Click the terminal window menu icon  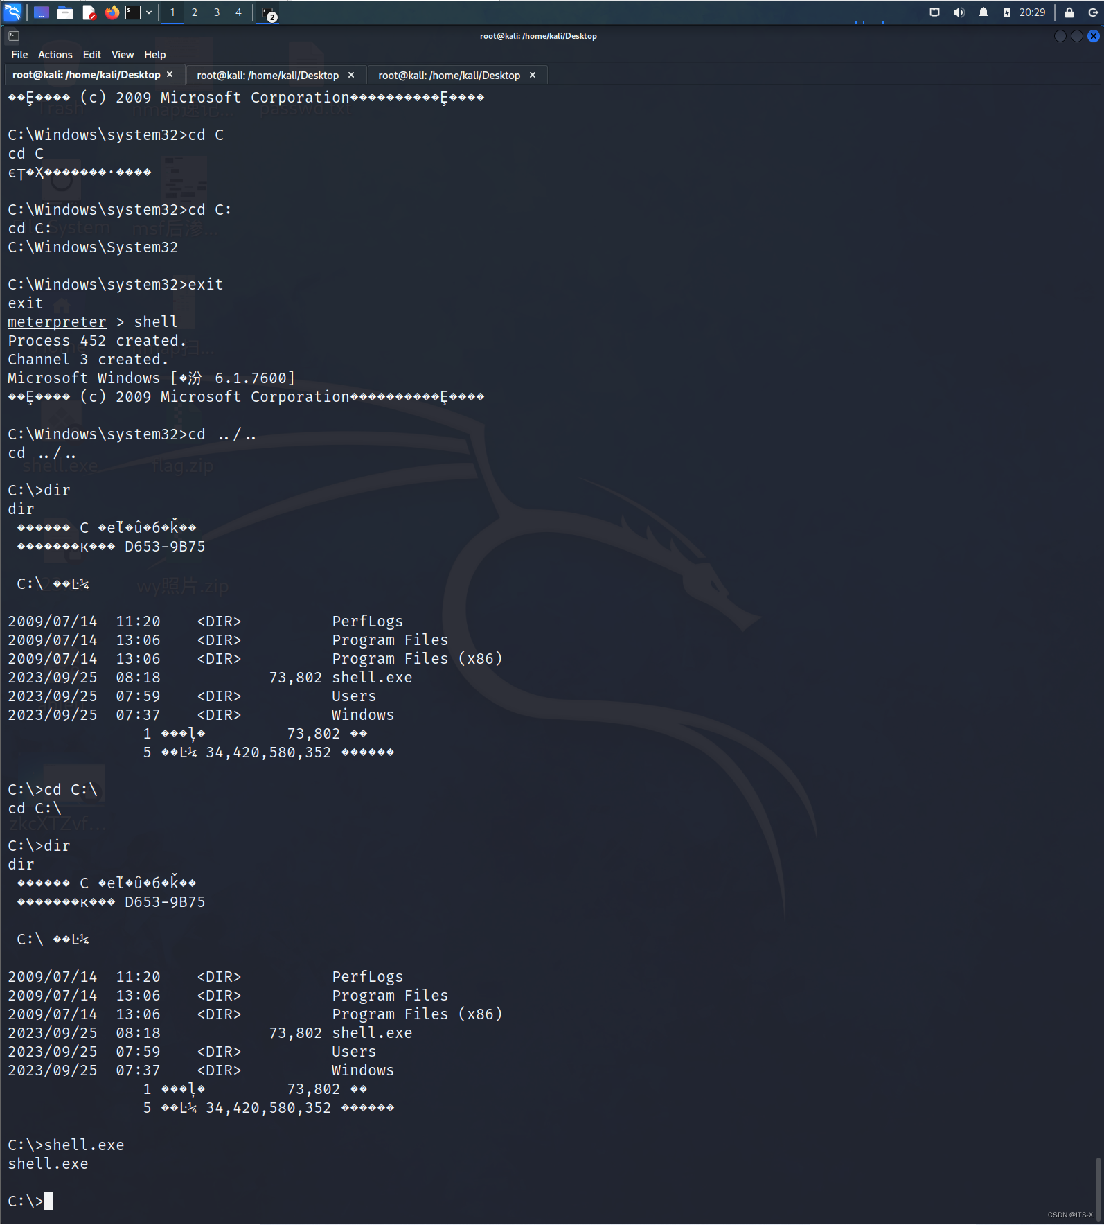[x=14, y=36]
